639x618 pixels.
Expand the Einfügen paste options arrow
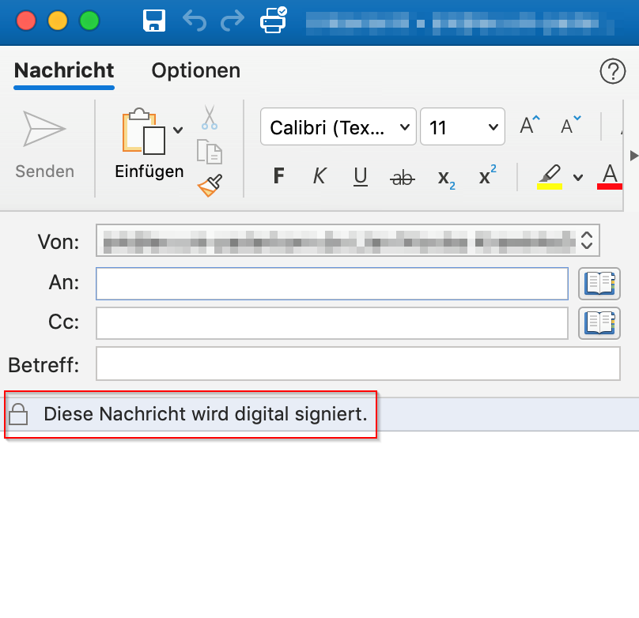(x=179, y=130)
